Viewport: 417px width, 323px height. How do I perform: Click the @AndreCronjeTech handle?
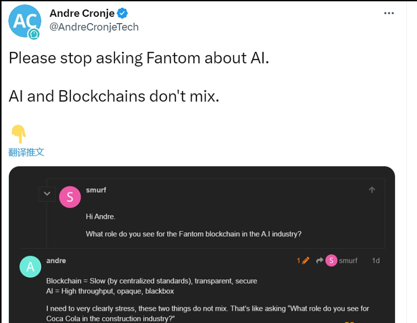94,27
